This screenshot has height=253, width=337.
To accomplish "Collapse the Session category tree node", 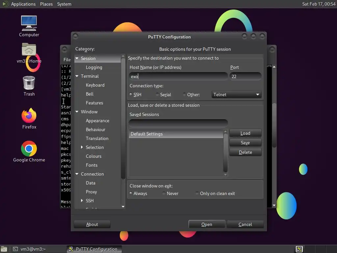I will pos(77,58).
